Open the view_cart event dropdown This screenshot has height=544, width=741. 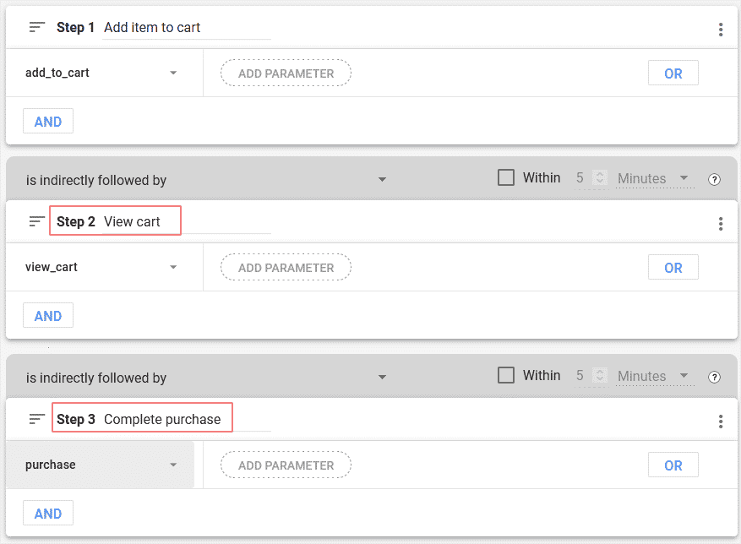coord(101,268)
